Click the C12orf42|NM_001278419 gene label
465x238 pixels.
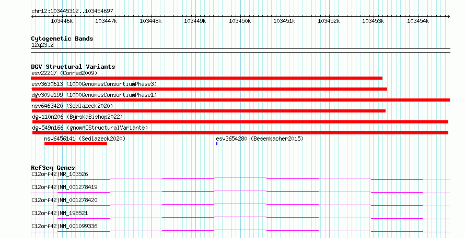[64, 187]
